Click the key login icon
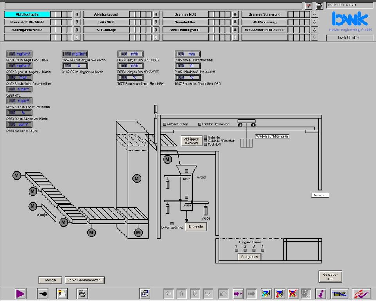Image resolution: width=376 pixels, height=301 pixels. [x=42, y=293]
